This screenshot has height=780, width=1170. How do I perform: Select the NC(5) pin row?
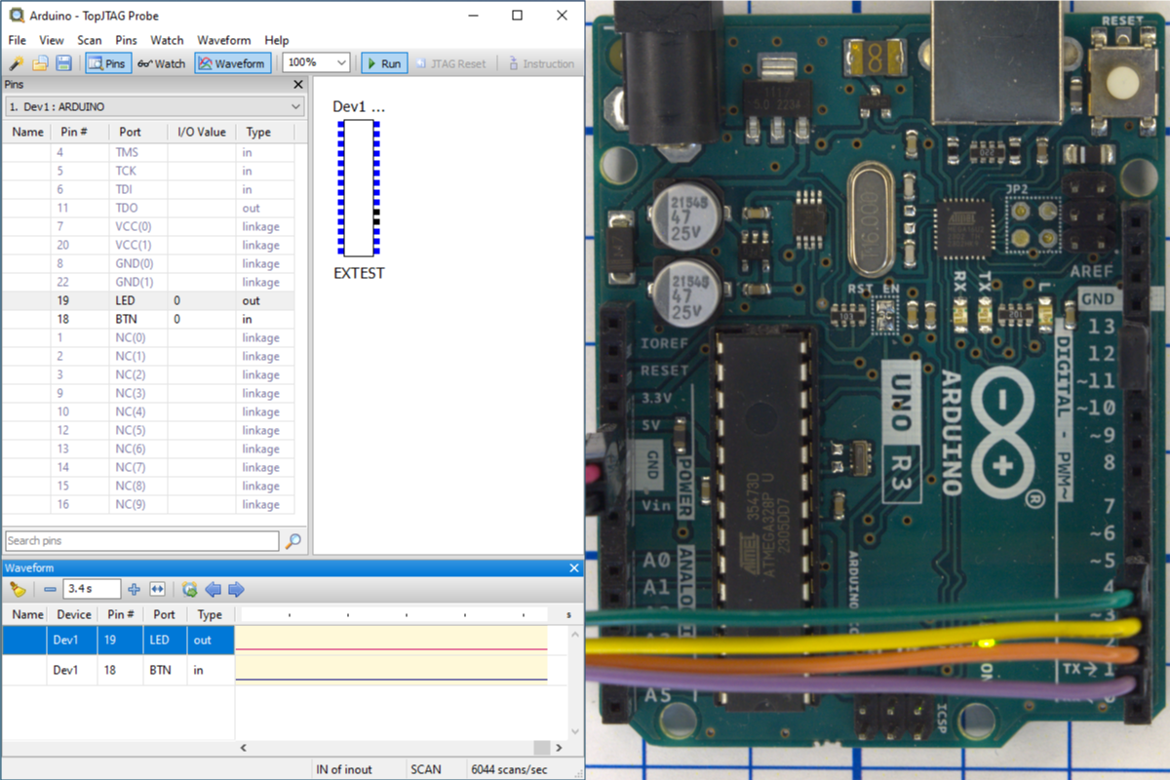[x=148, y=431]
